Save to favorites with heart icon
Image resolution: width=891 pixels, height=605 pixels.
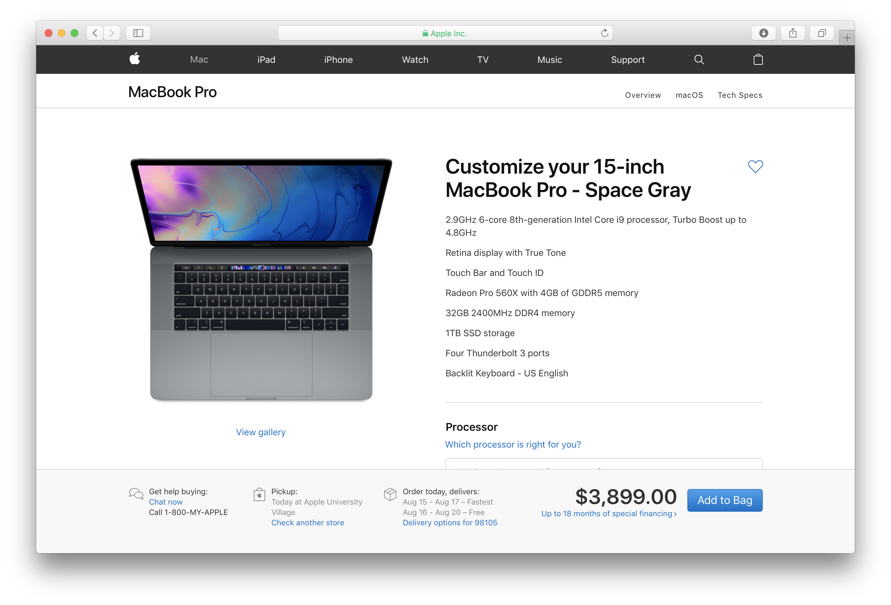(x=755, y=166)
